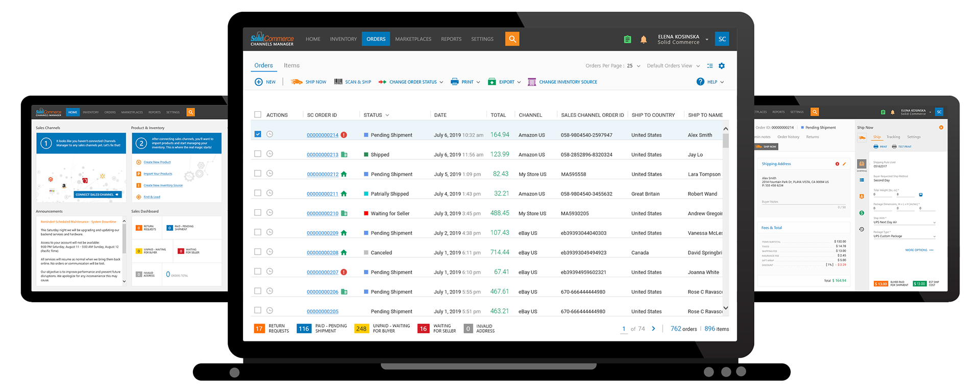Switch to the Items tab

pos(291,65)
